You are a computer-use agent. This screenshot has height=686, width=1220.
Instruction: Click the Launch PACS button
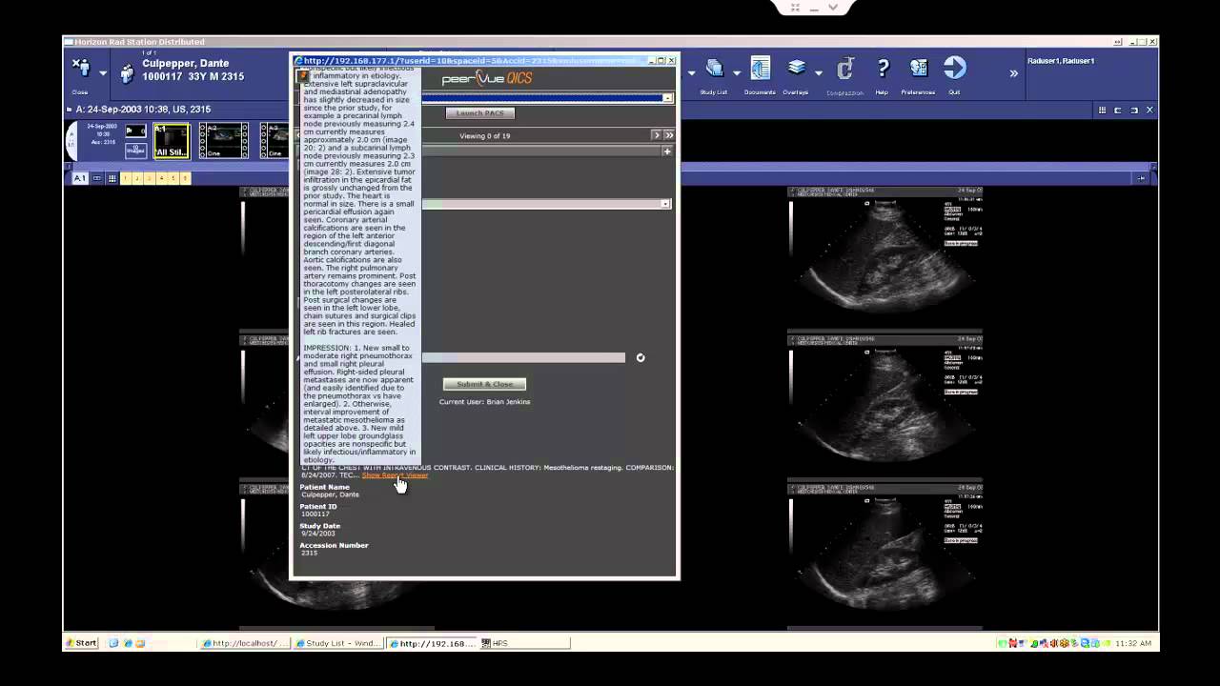[x=480, y=113]
